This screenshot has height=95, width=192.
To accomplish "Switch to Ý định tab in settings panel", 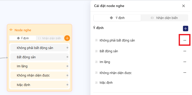I will coord(117,18).
